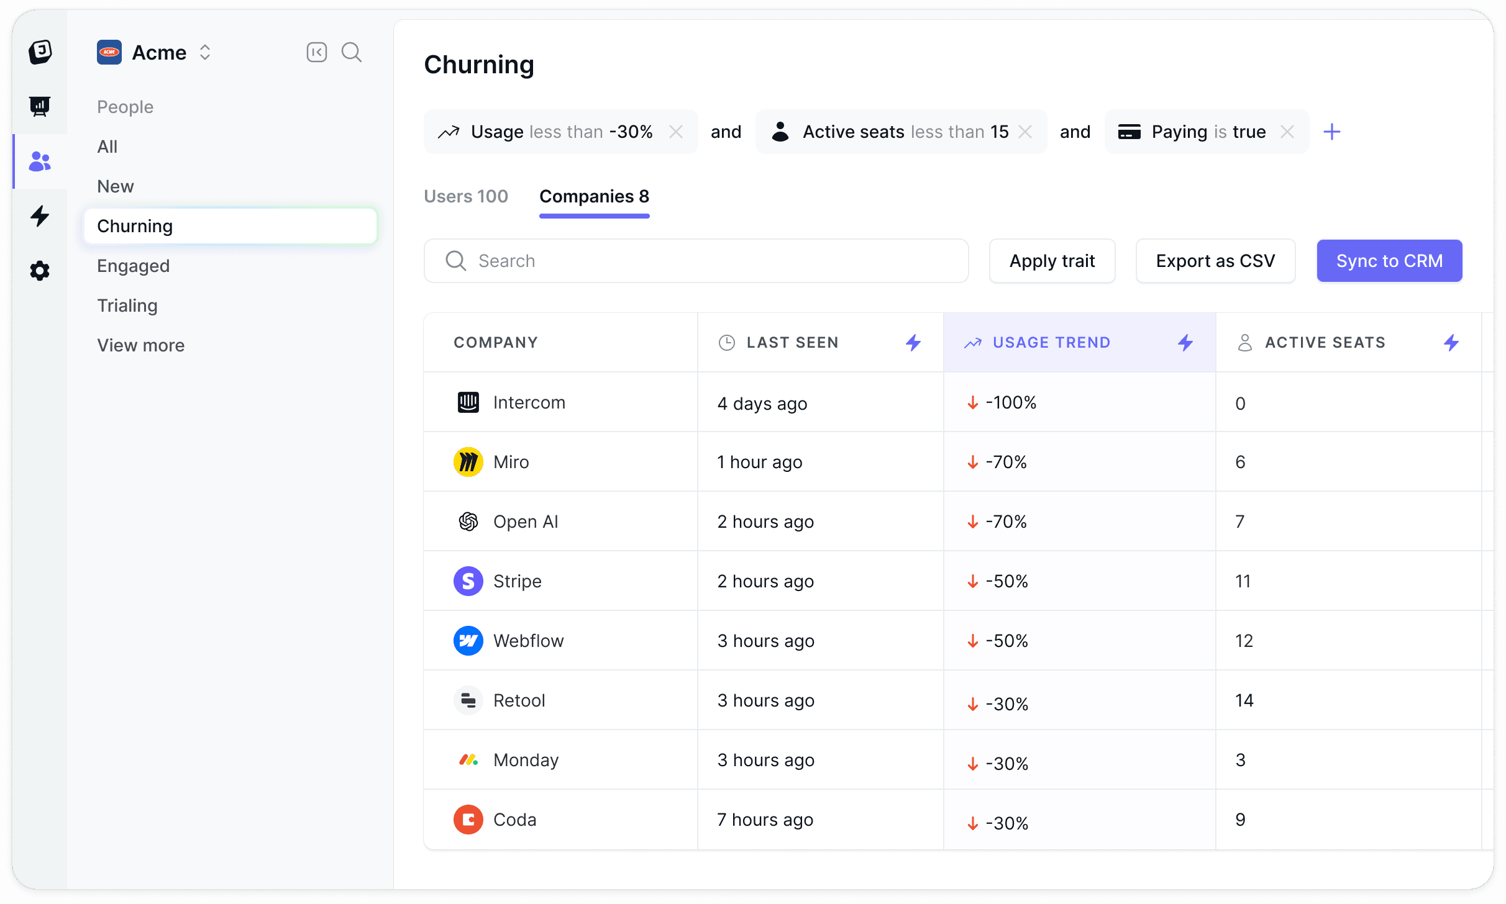Open the lightning bolt automations icon
Viewport: 1506px width, 904px height.
(40, 215)
